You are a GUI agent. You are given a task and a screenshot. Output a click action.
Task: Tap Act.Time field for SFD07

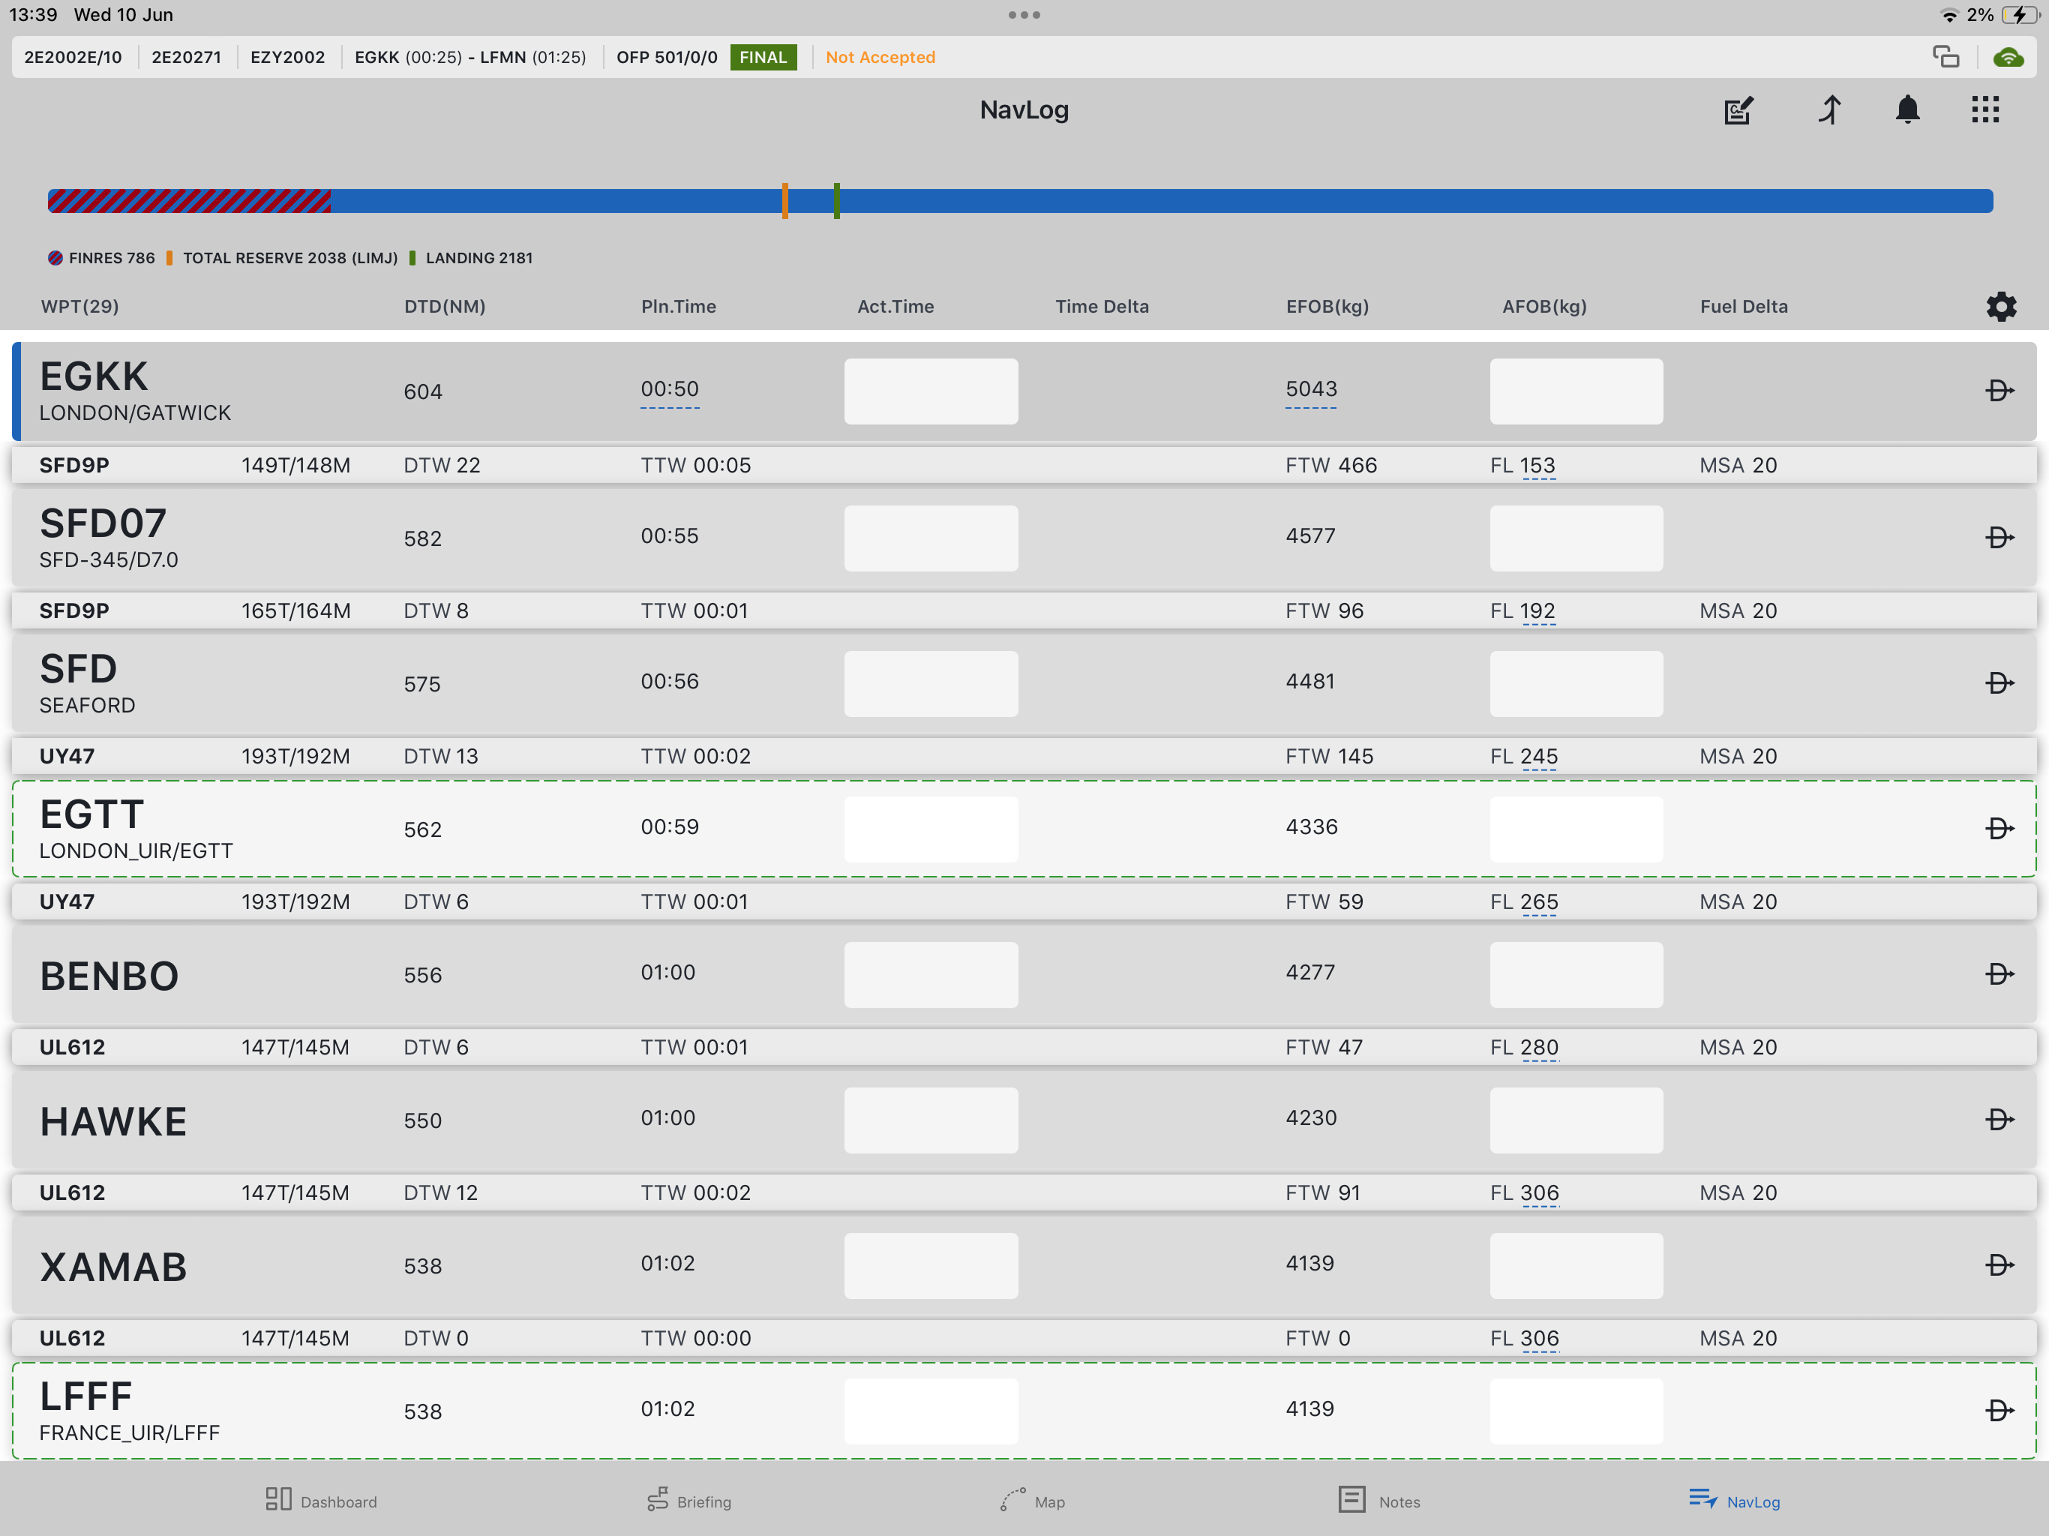(931, 537)
